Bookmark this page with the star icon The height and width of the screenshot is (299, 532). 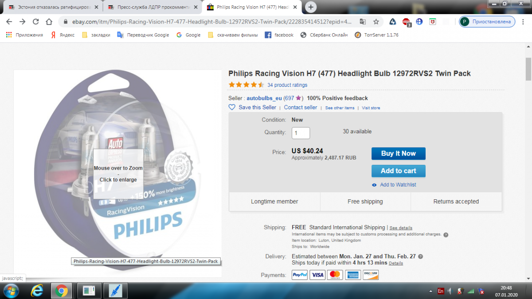(376, 21)
